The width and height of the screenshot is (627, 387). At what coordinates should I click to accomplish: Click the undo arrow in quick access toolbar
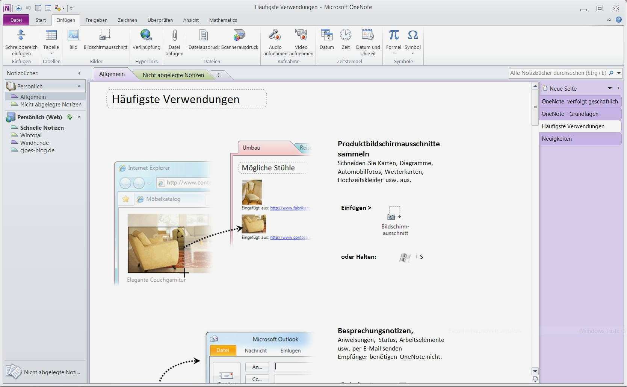click(x=28, y=8)
